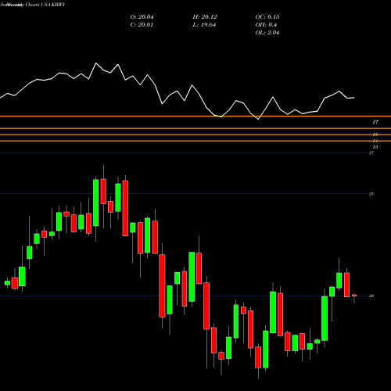Click the 'C: 20.01' close price value
391x391 pixels.
[x=142, y=25]
